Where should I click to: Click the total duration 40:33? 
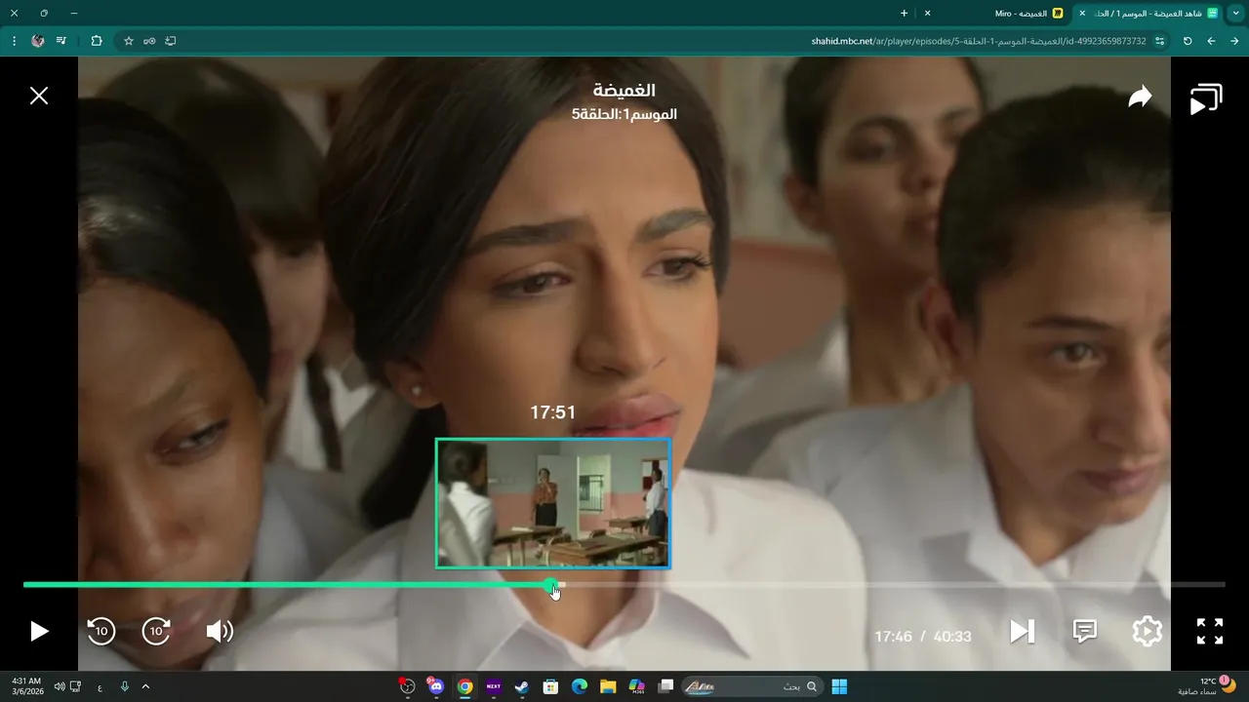(x=952, y=637)
